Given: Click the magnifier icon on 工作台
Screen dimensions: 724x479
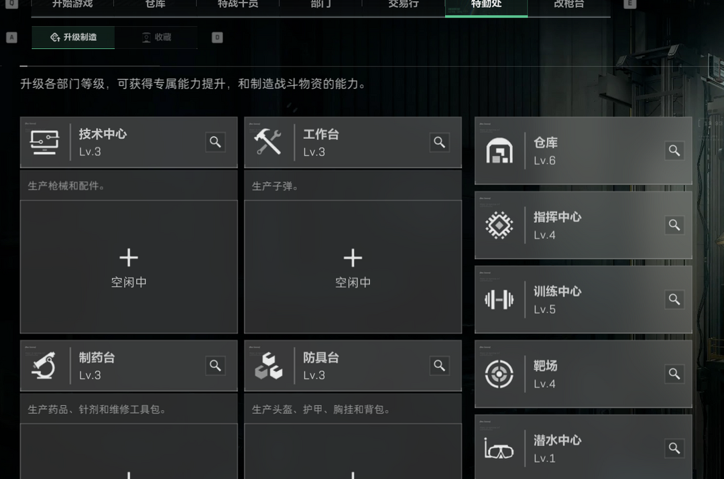Looking at the screenshot, I should coord(439,142).
